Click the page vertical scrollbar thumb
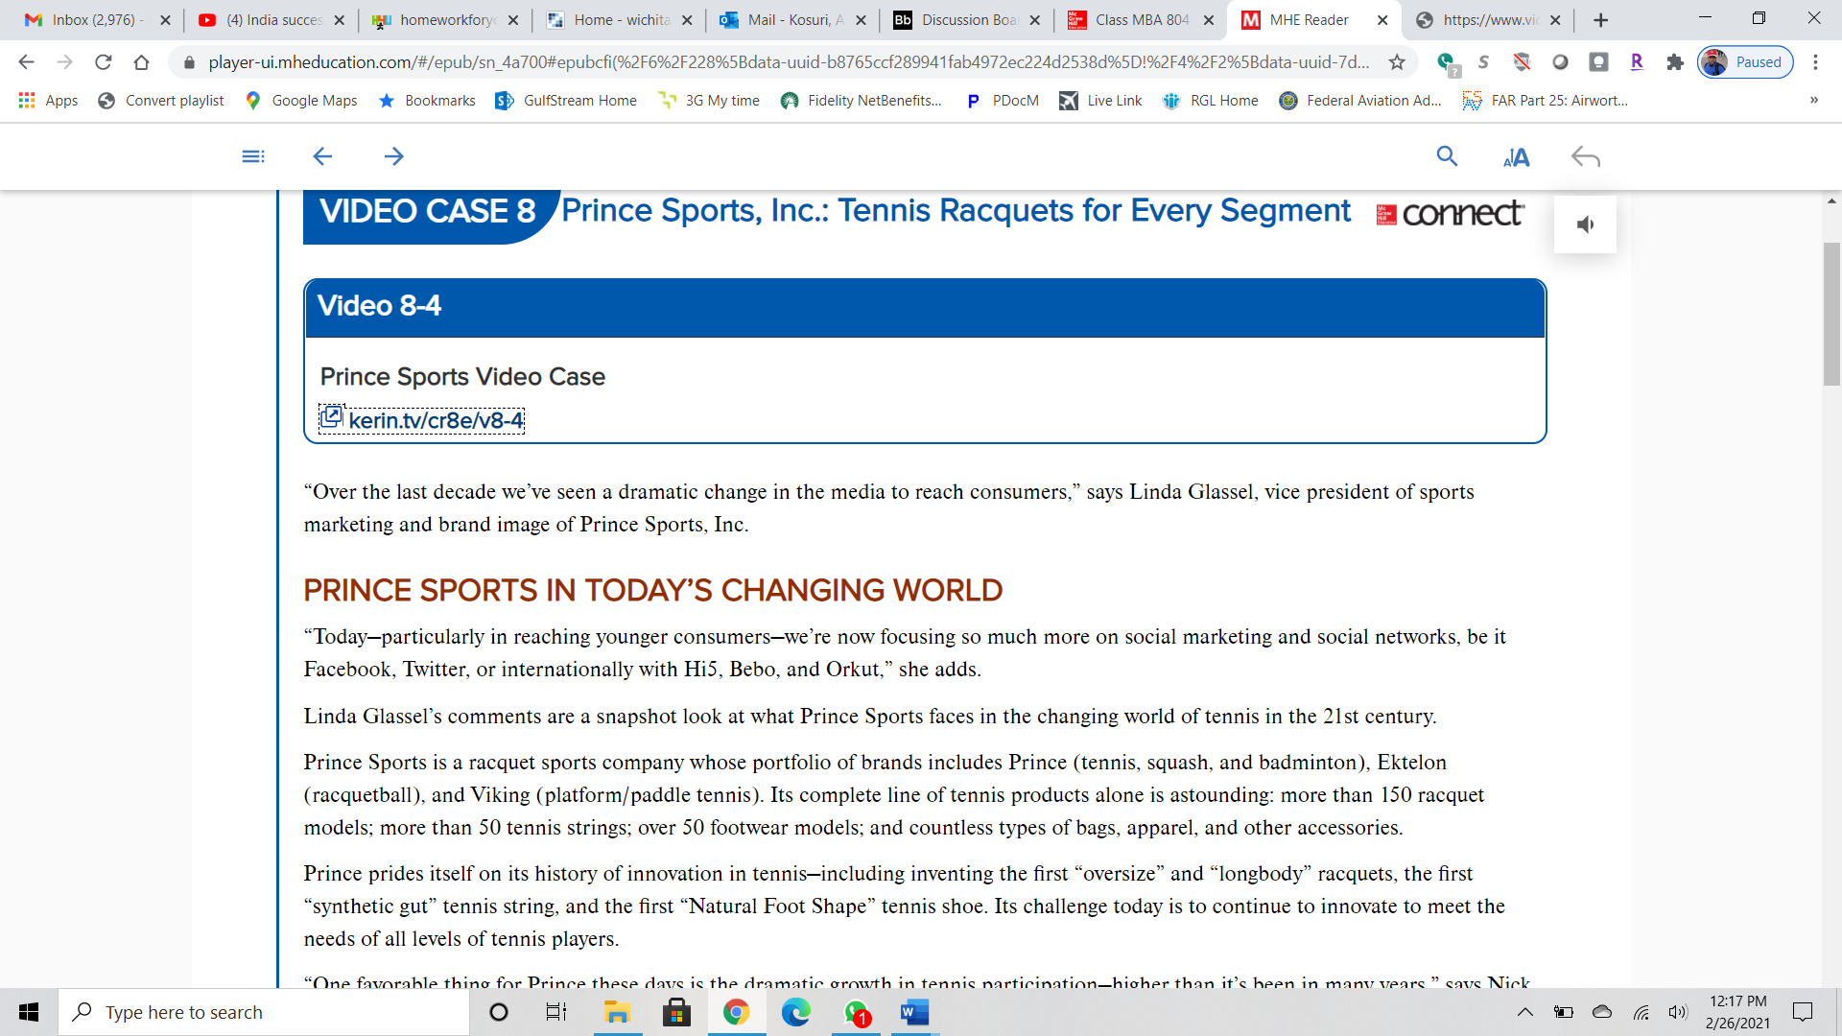1842x1036 pixels. tap(1831, 313)
